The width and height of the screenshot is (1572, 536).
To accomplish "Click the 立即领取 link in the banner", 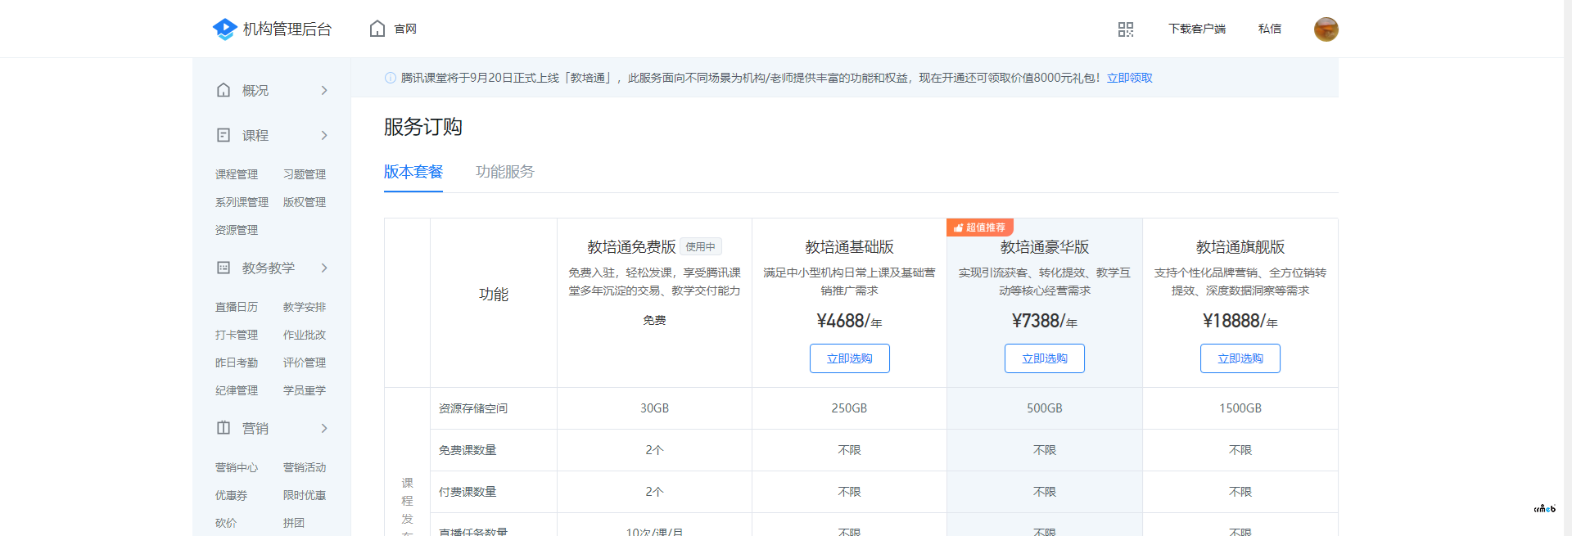I will click(1130, 78).
